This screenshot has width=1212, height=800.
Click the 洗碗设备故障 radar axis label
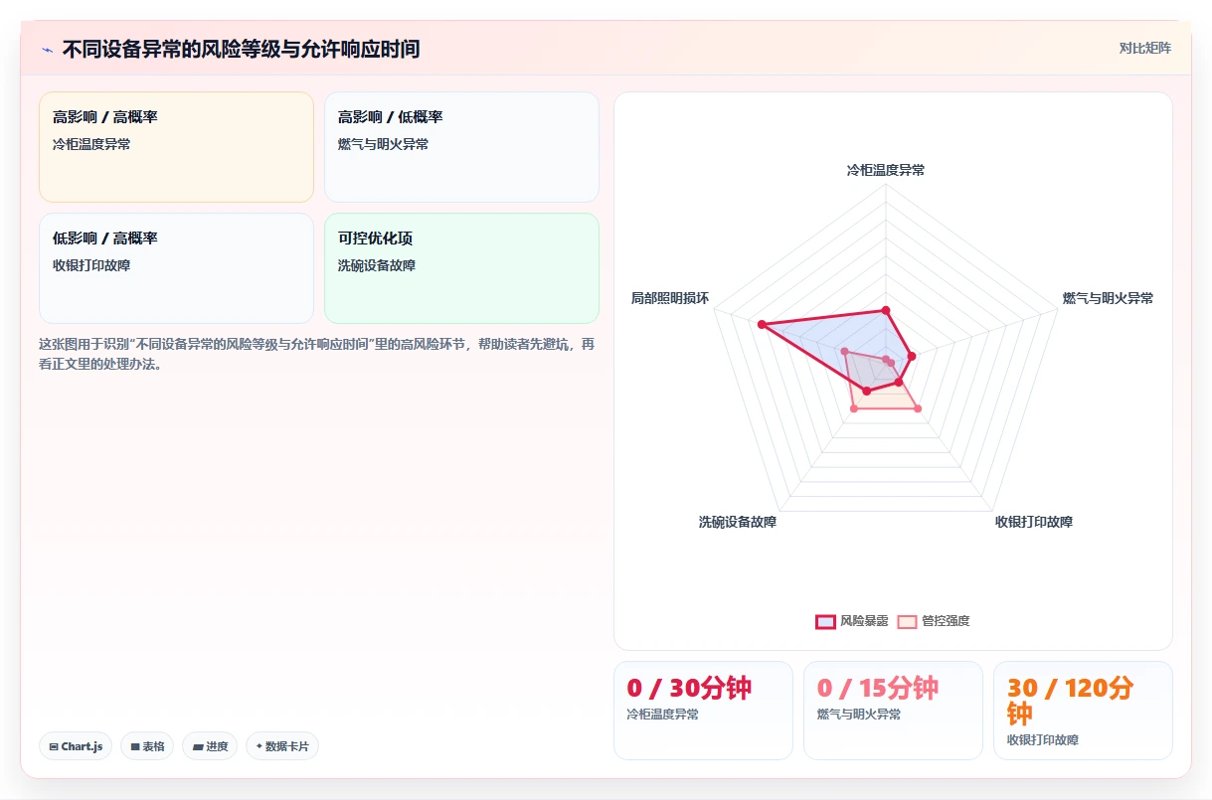point(738,522)
